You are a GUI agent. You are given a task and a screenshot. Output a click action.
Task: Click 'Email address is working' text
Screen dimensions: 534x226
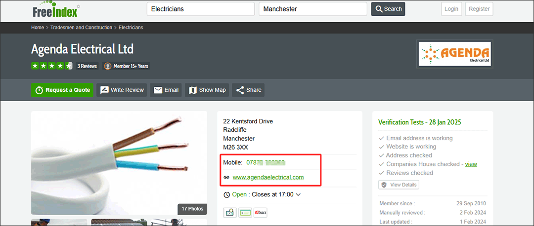pos(419,138)
